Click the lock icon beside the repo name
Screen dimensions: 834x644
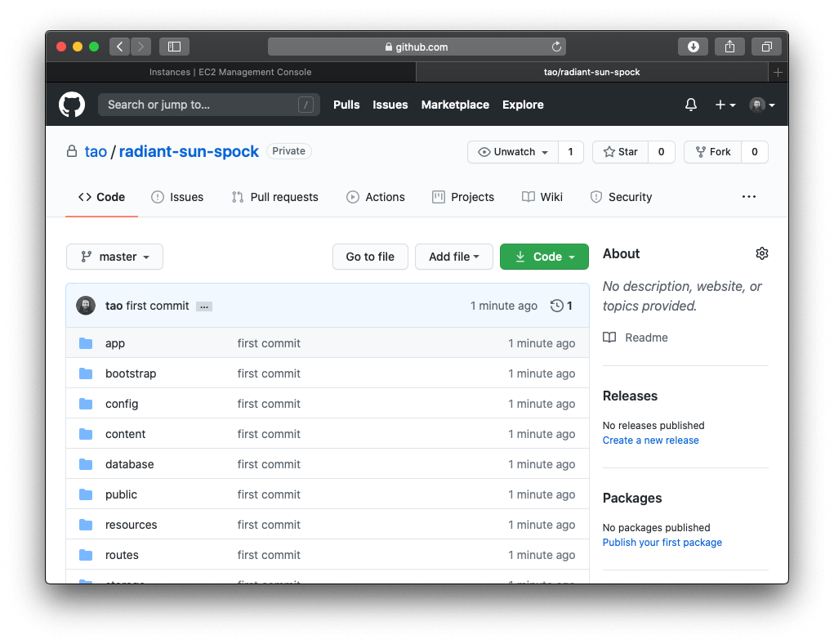[x=71, y=151]
